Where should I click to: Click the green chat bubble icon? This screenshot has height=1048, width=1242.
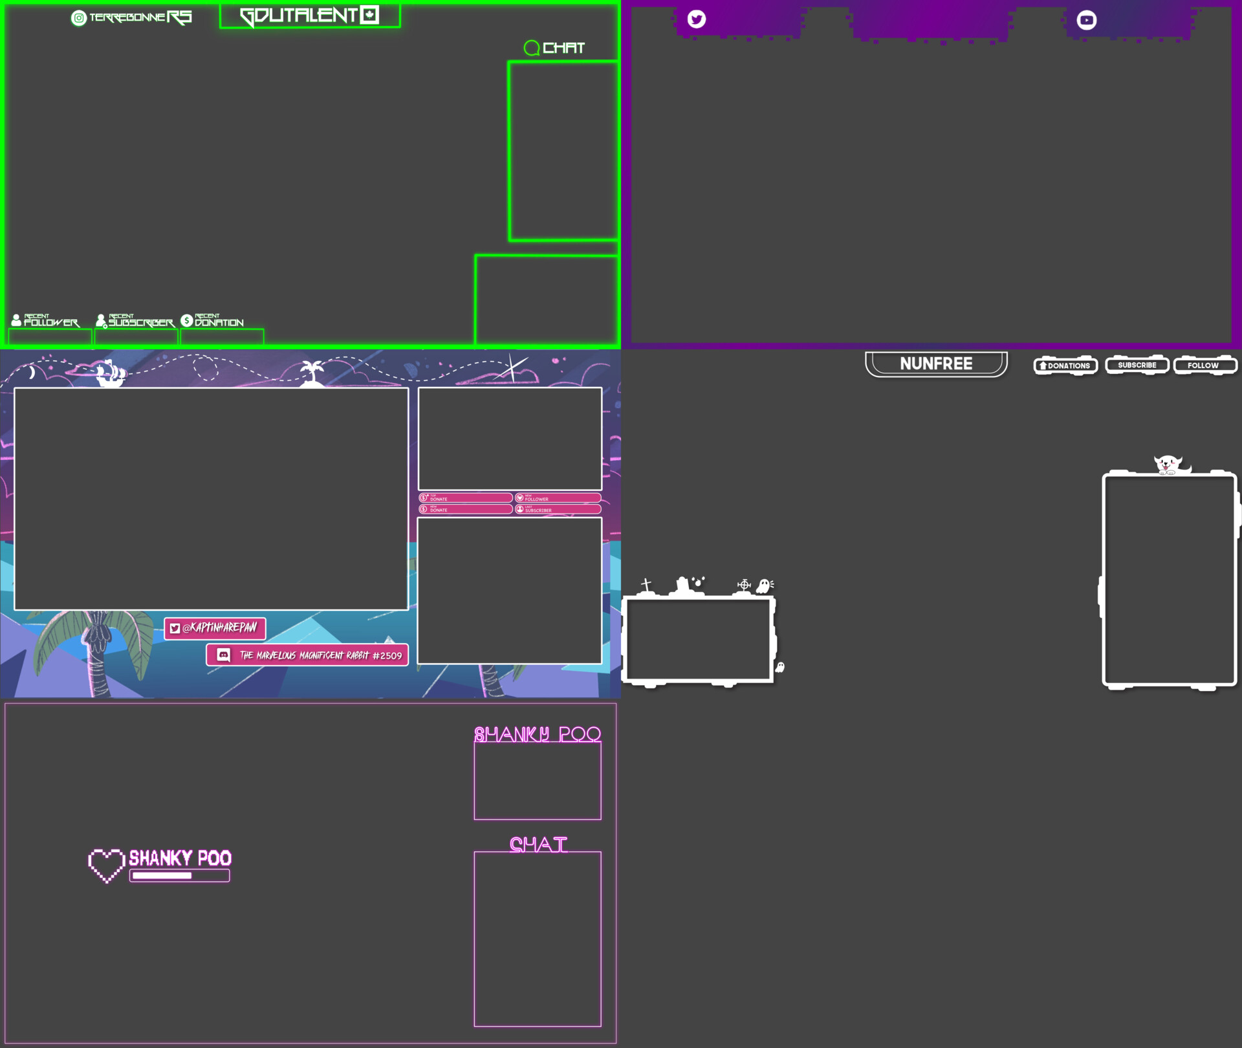point(531,48)
